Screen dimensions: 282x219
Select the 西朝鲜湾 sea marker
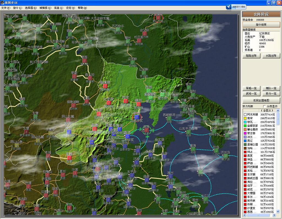click(169, 119)
